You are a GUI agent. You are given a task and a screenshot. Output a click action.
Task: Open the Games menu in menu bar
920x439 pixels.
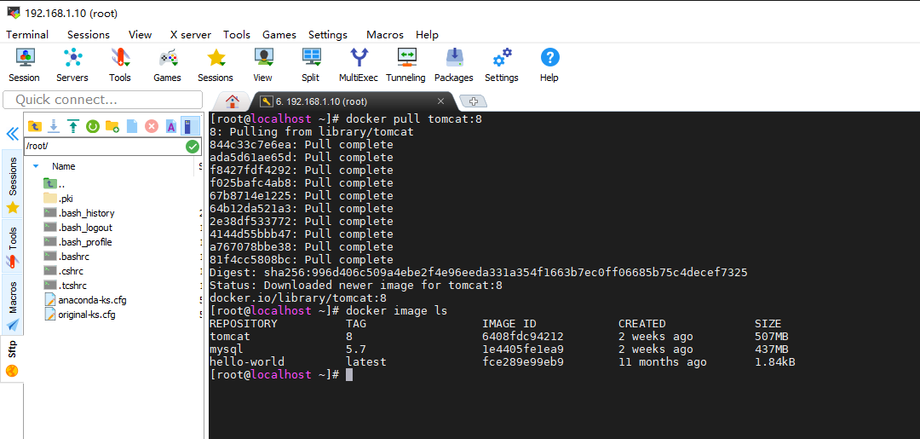pyautogui.click(x=279, y=35)
